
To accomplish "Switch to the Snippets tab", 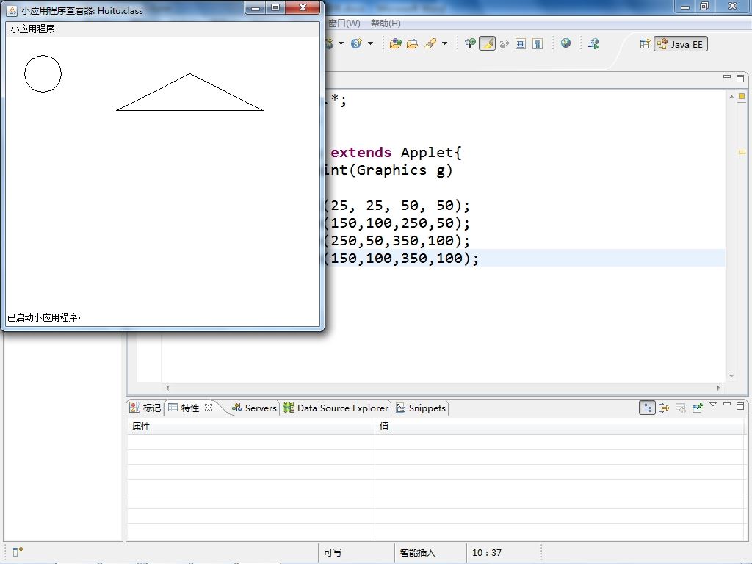I will click(x=421, y=408).
